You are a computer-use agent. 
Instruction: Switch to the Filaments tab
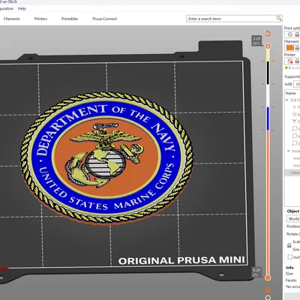[12, 19]
